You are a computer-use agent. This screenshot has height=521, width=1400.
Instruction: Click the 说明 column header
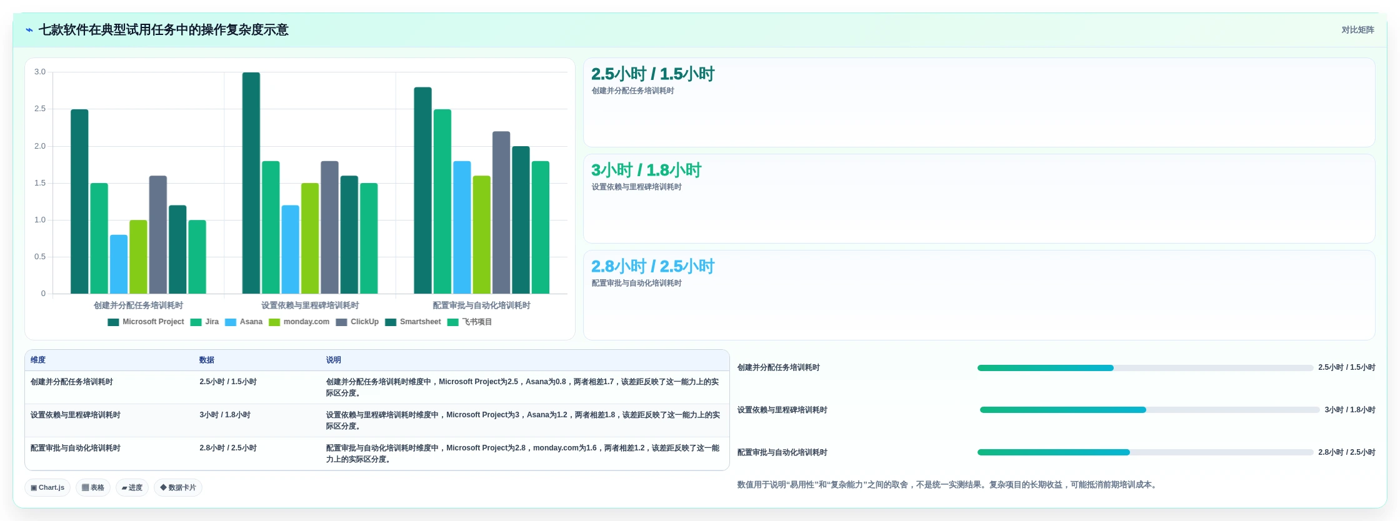(333, 360)
